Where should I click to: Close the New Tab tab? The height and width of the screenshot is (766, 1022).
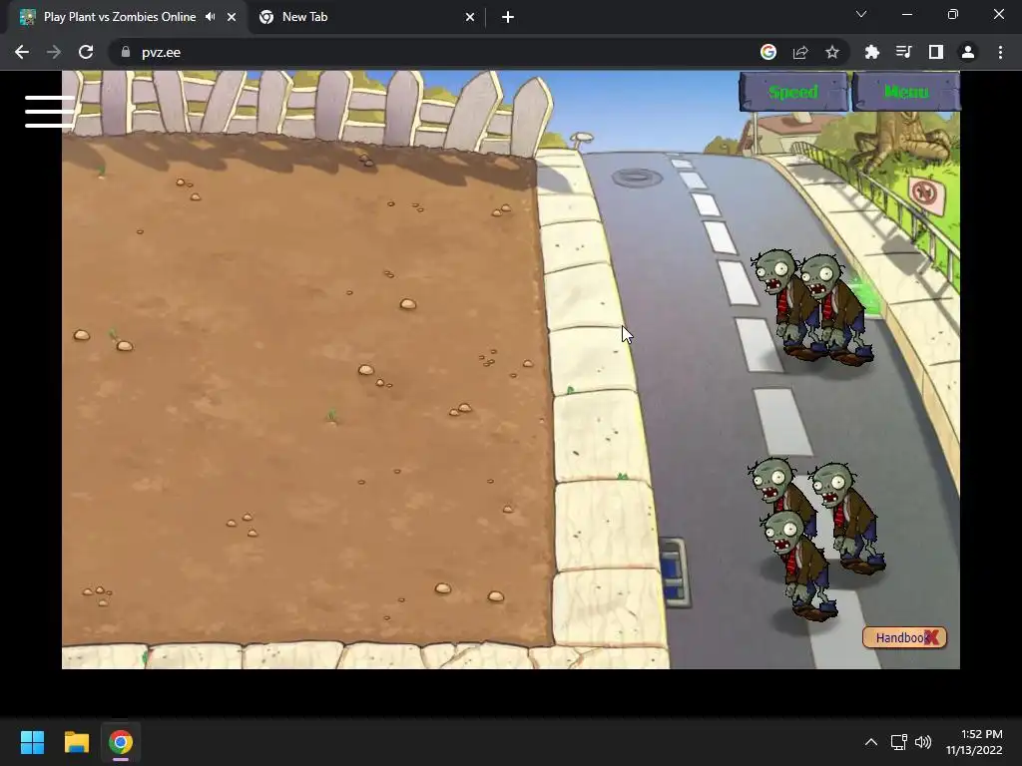click(x=470, y=17)
